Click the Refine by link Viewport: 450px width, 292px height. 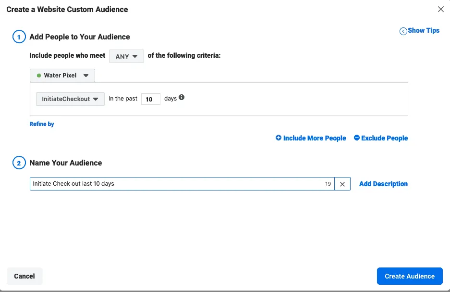42,124
